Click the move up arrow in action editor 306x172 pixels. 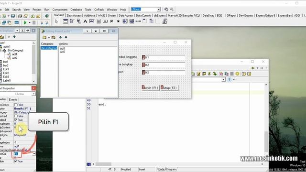61,37
